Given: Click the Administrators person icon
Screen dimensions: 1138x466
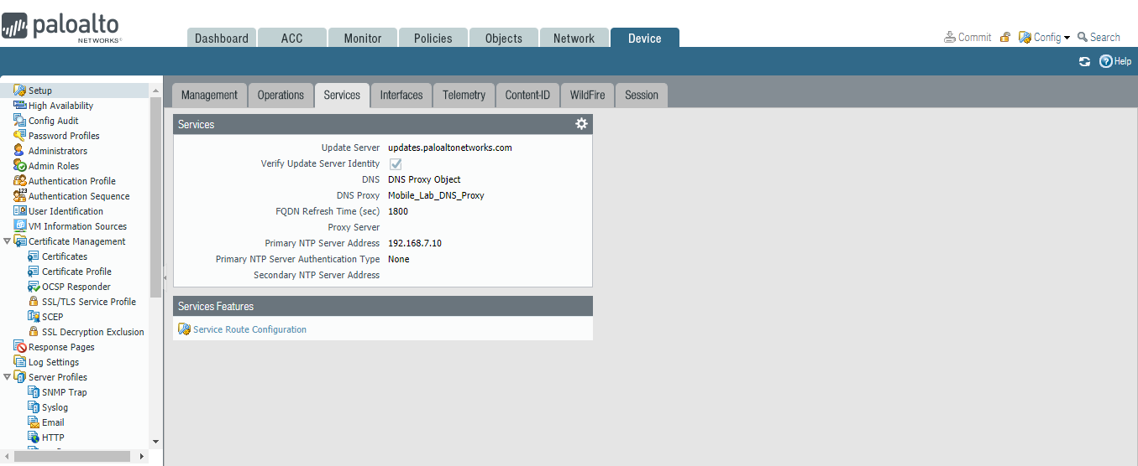Looking at the screenshot, I should [19, 151].
